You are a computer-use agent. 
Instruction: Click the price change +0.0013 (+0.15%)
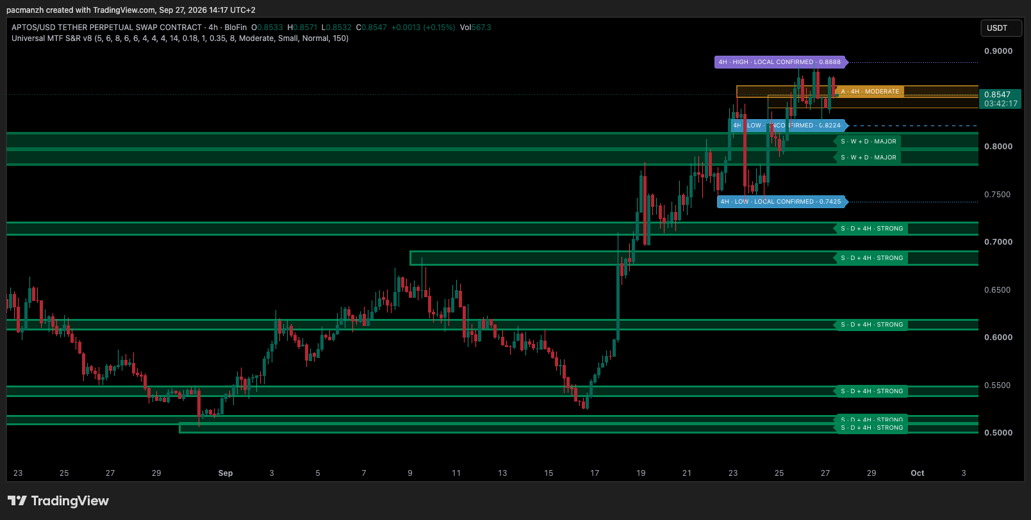coord(423,28)
